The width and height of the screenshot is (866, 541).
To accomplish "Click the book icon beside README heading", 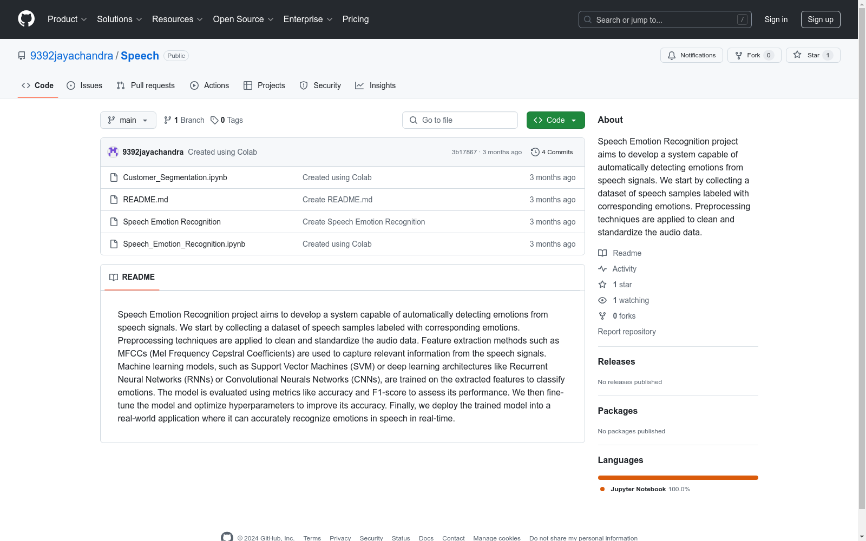I will point(114,277).
